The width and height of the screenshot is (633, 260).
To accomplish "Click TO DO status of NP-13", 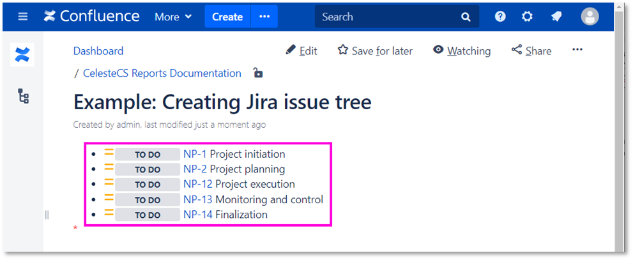I will point(148,200).
